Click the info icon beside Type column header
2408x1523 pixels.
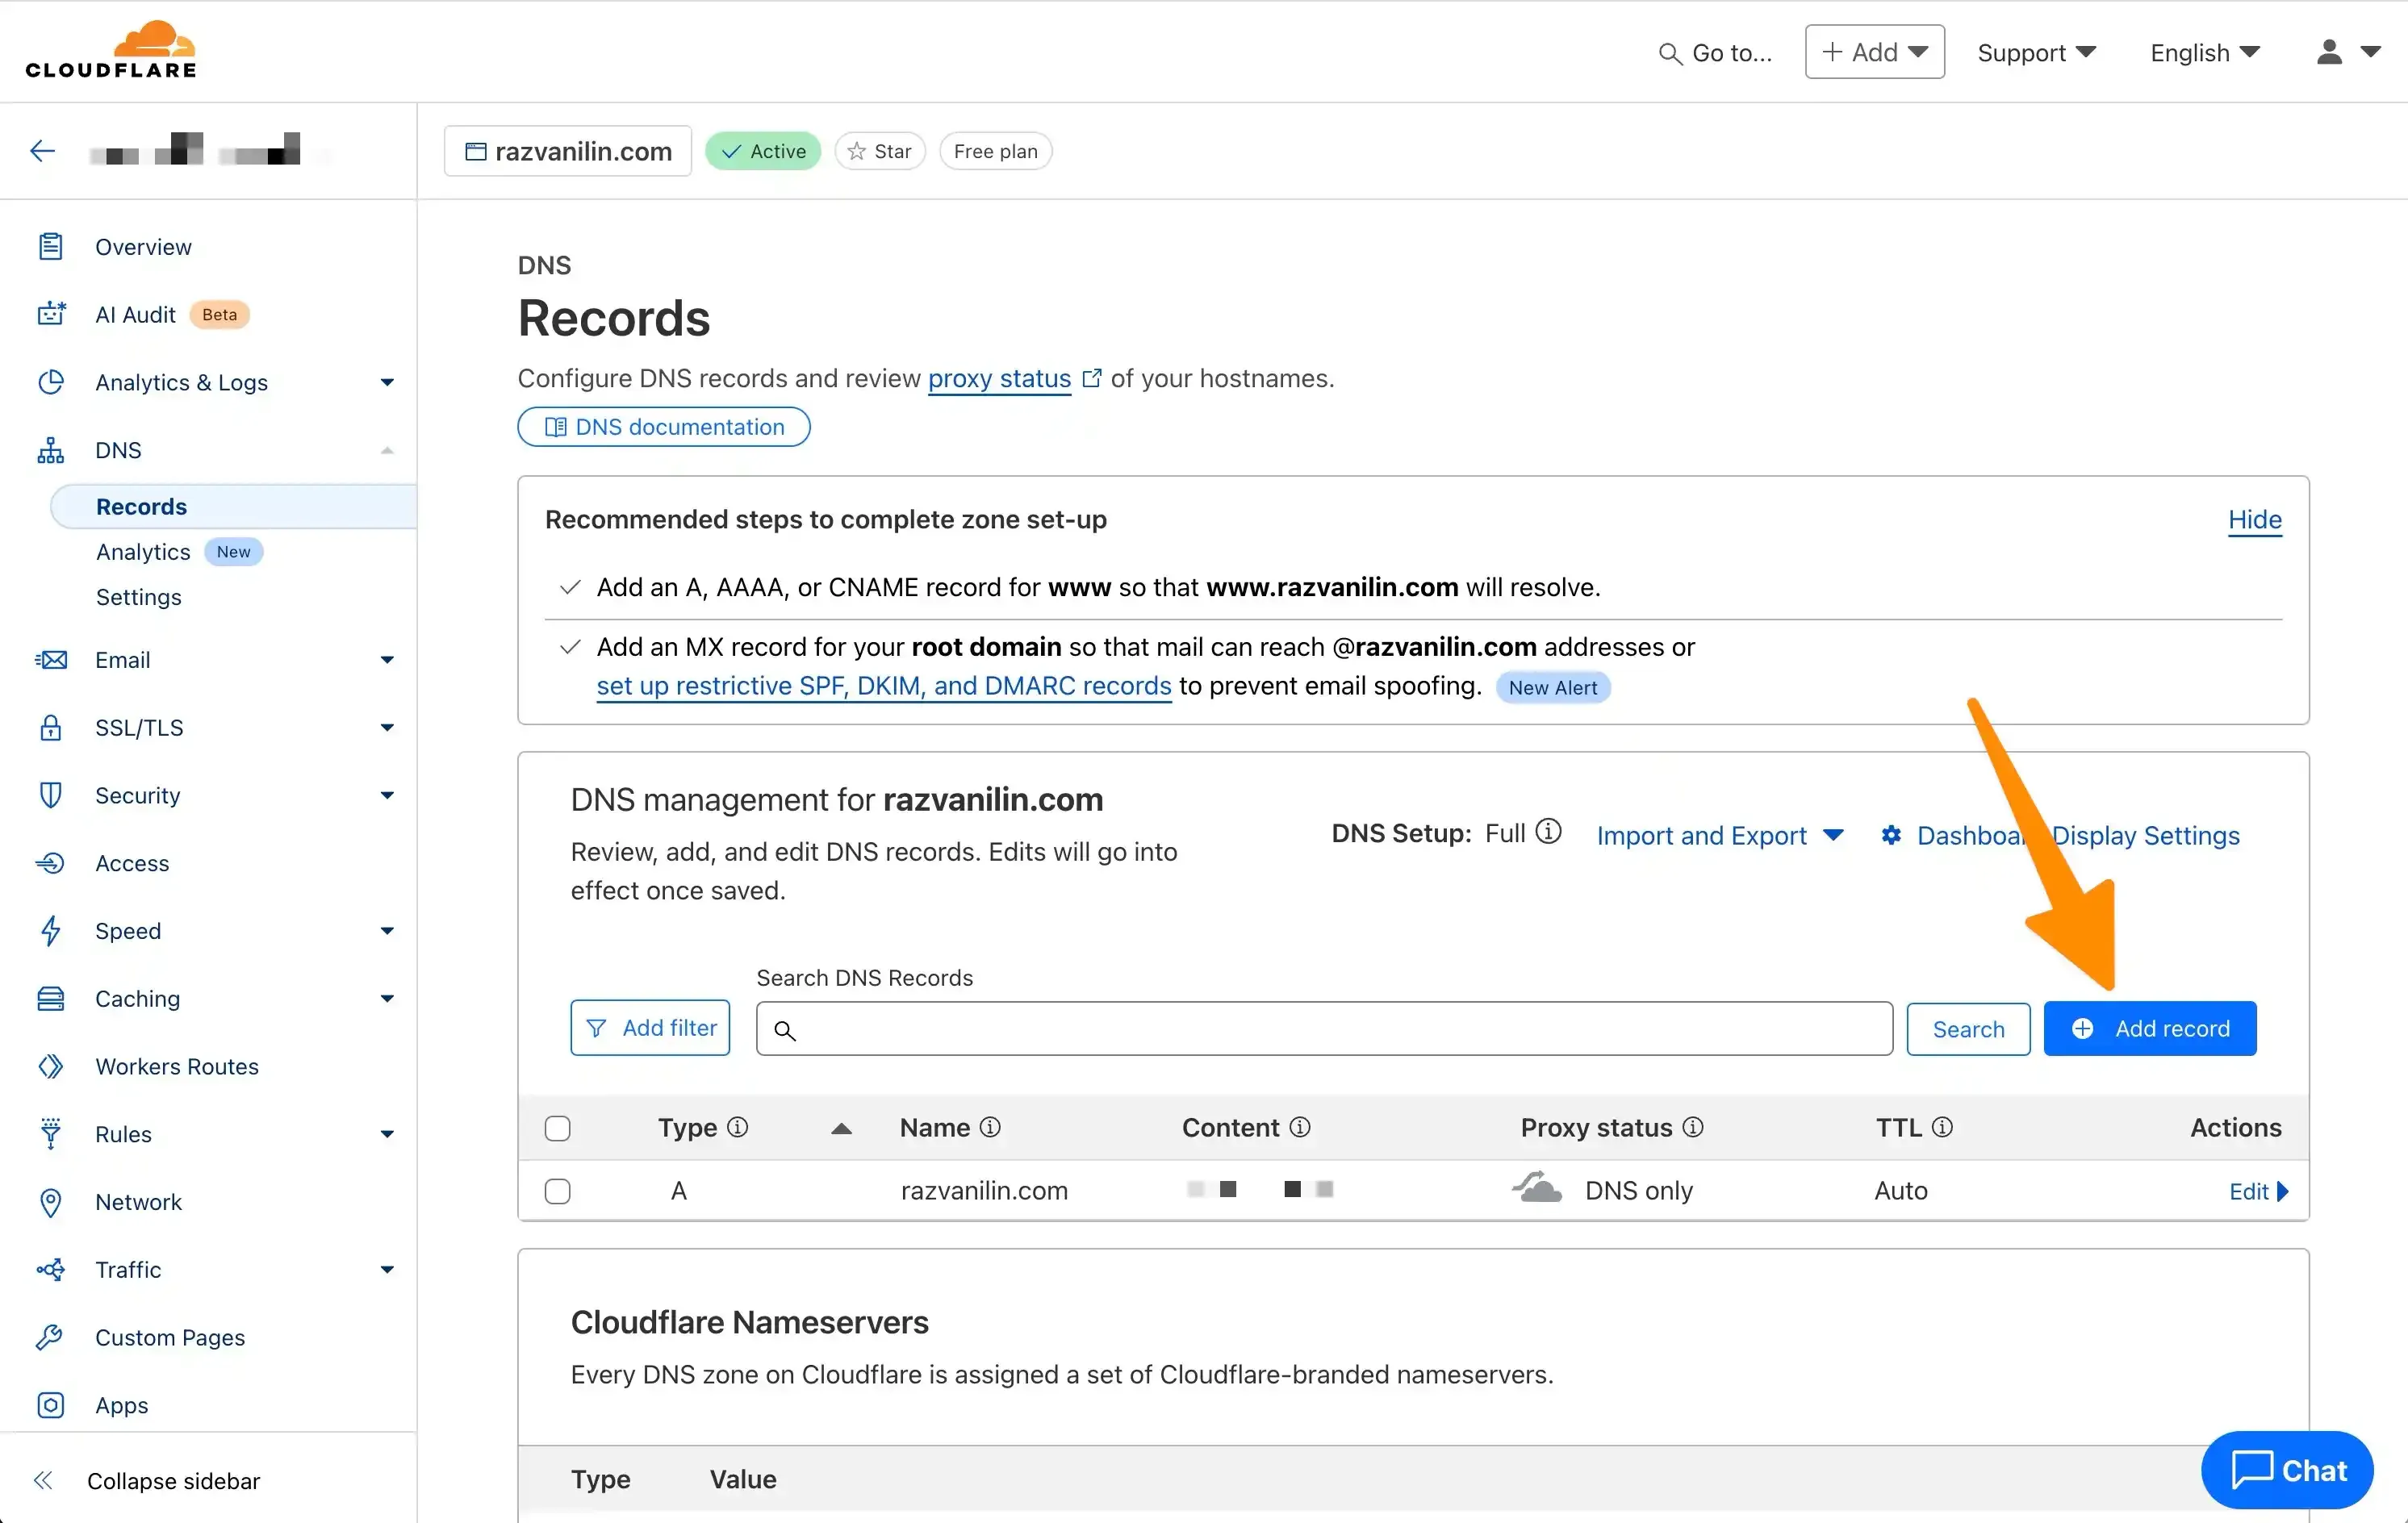737,1127
